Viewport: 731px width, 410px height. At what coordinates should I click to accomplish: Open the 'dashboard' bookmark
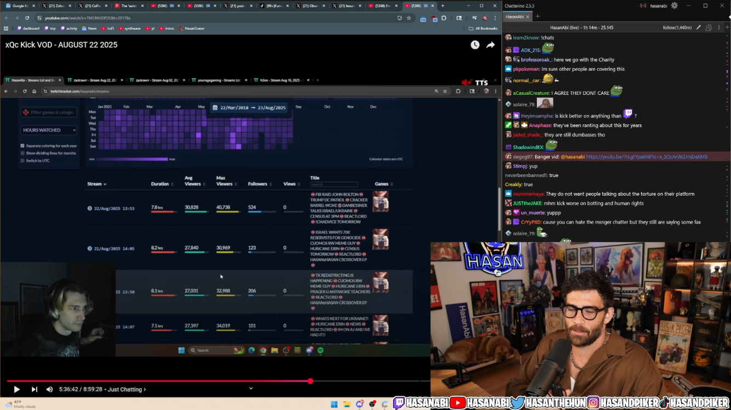[28, 29]
